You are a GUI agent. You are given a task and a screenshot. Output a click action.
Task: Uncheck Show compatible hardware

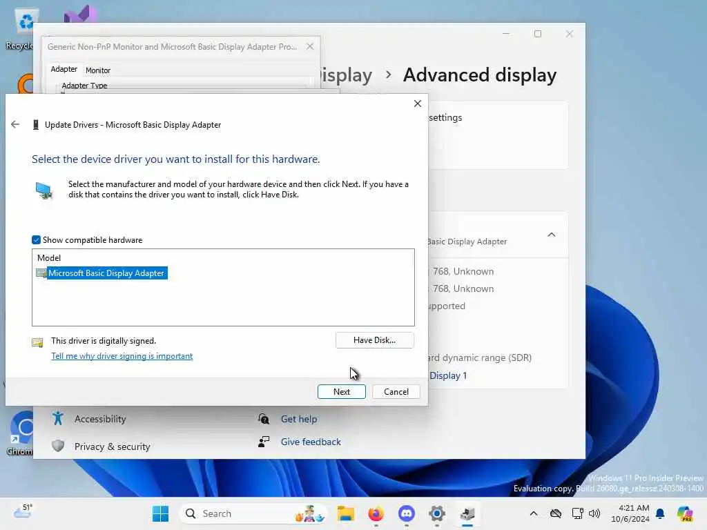tap(36, 239)
